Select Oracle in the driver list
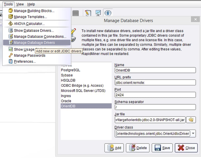This screenshot has height=158, width=201. (x=66, y=101)
